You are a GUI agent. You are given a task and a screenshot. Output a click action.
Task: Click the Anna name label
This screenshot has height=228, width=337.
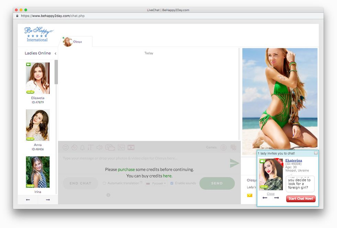point(38,145)
